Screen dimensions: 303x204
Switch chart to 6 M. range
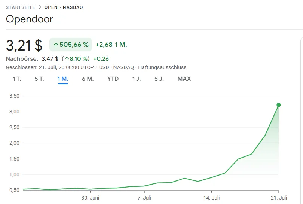pos(88,79)
